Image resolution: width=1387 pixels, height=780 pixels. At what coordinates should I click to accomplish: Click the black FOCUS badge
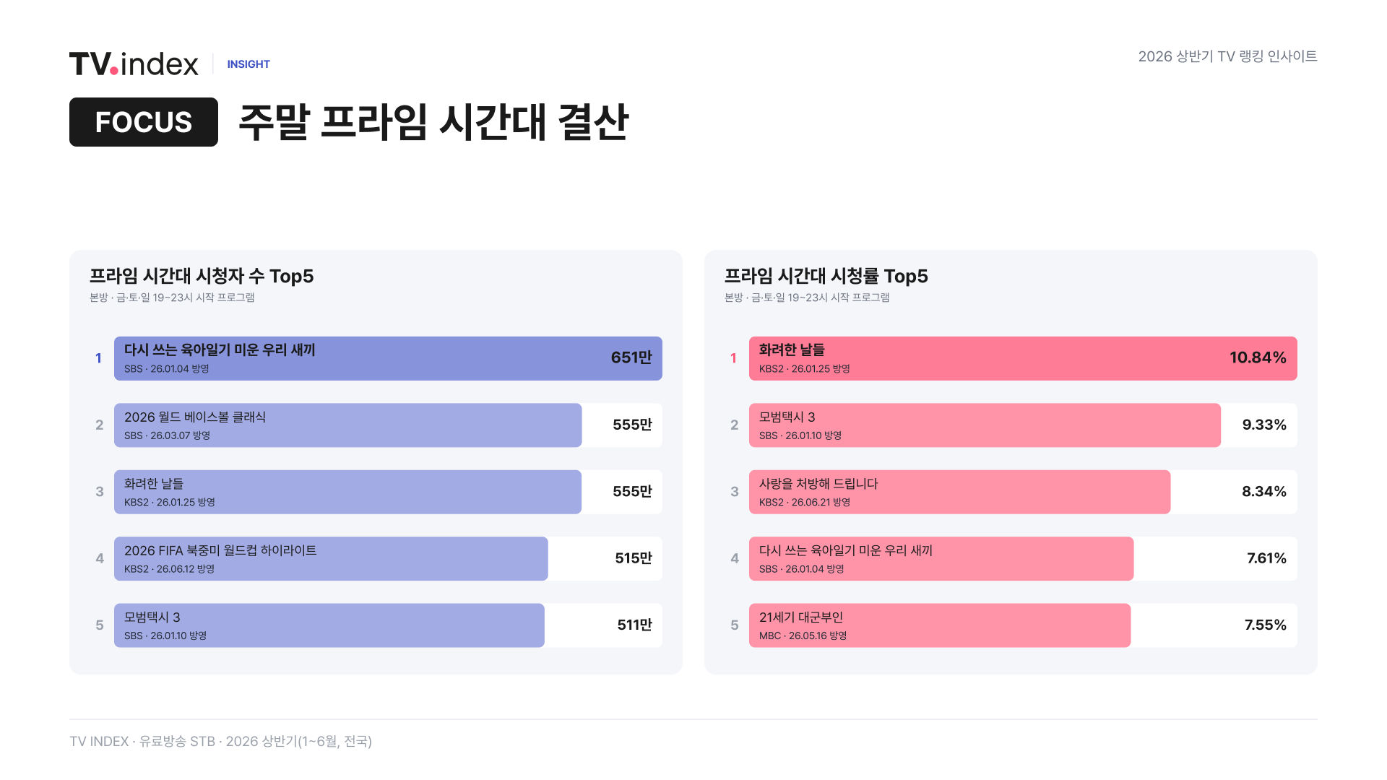144,122
